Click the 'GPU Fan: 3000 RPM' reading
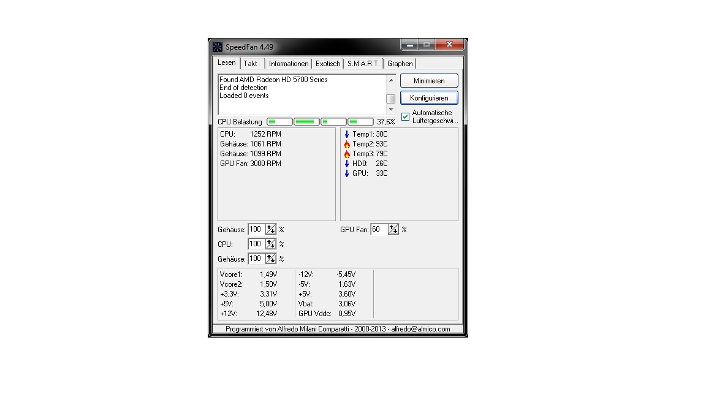This screenshot has height=397, width=706. click(x=250, y=164)
